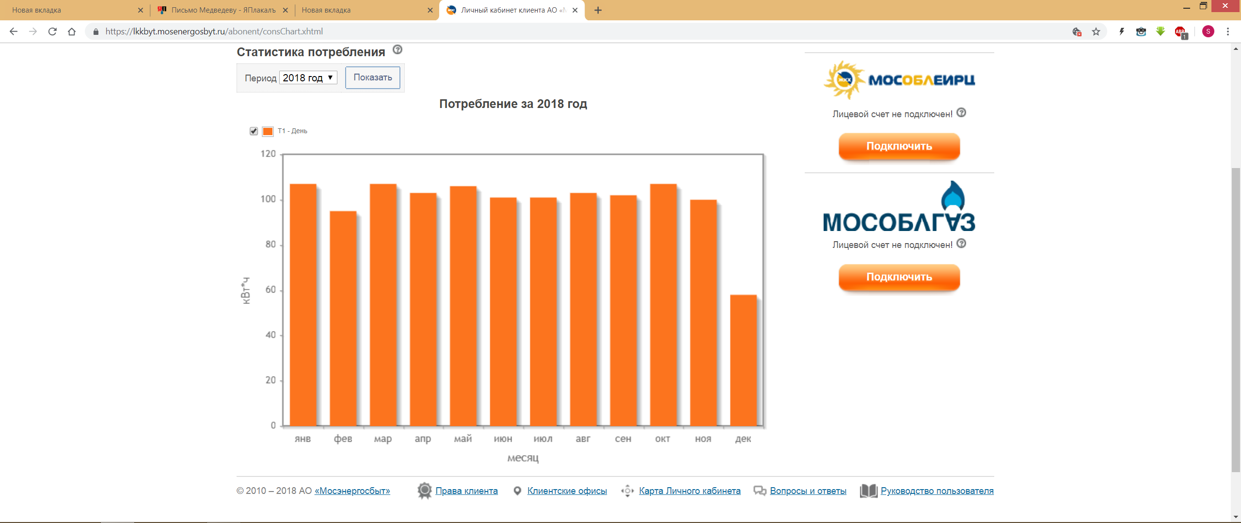Viewport: 1241px width, 523px height.
Task: Click the фев bar in the chart
Action: pos(343,319)
